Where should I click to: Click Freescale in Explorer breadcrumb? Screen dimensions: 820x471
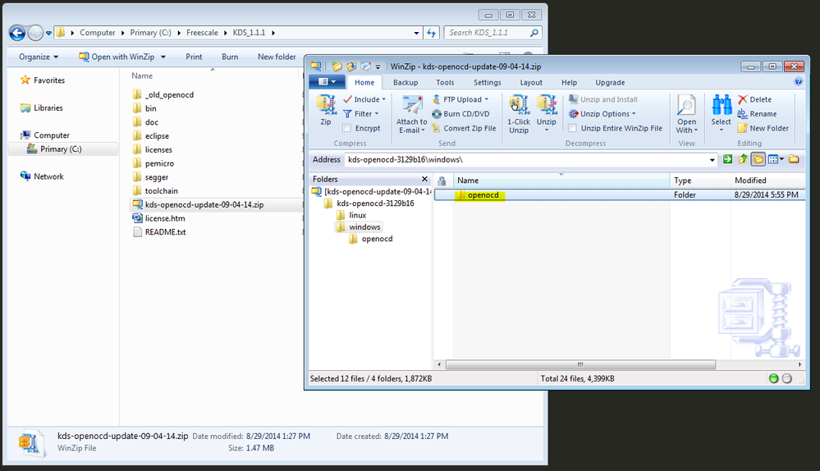(202, 32)
